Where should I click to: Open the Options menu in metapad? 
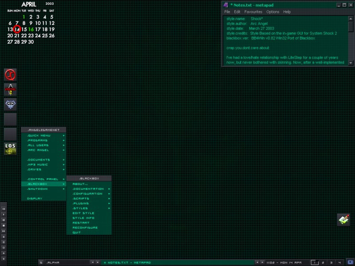272,12
